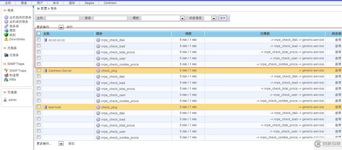Click gear icon of test-host group nrpe_check_zombie_procs
Image resolution: width=342 pixels, height=150 pixels.
tap(98, 137)
